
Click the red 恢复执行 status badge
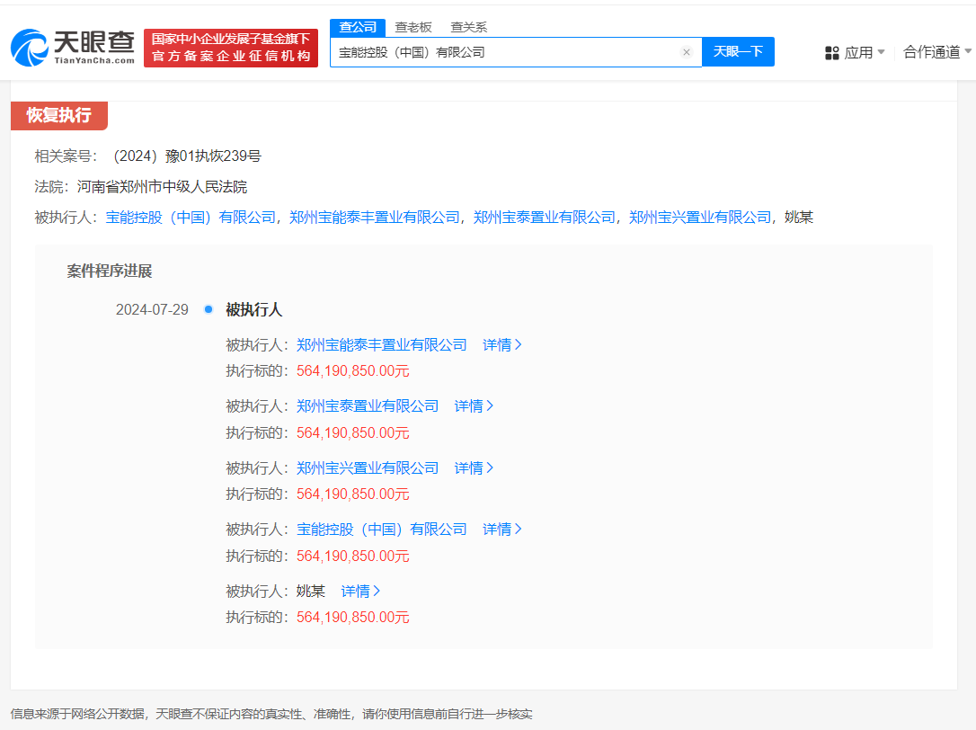(58, 116)
